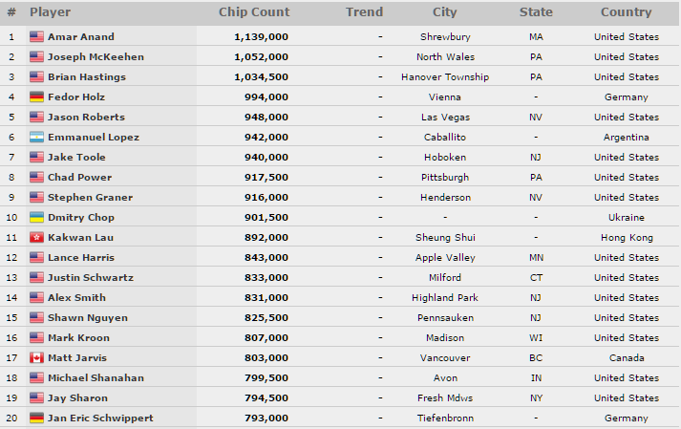
Task: Click the German flag next to Fedor Holz
Action: point(36,97)
